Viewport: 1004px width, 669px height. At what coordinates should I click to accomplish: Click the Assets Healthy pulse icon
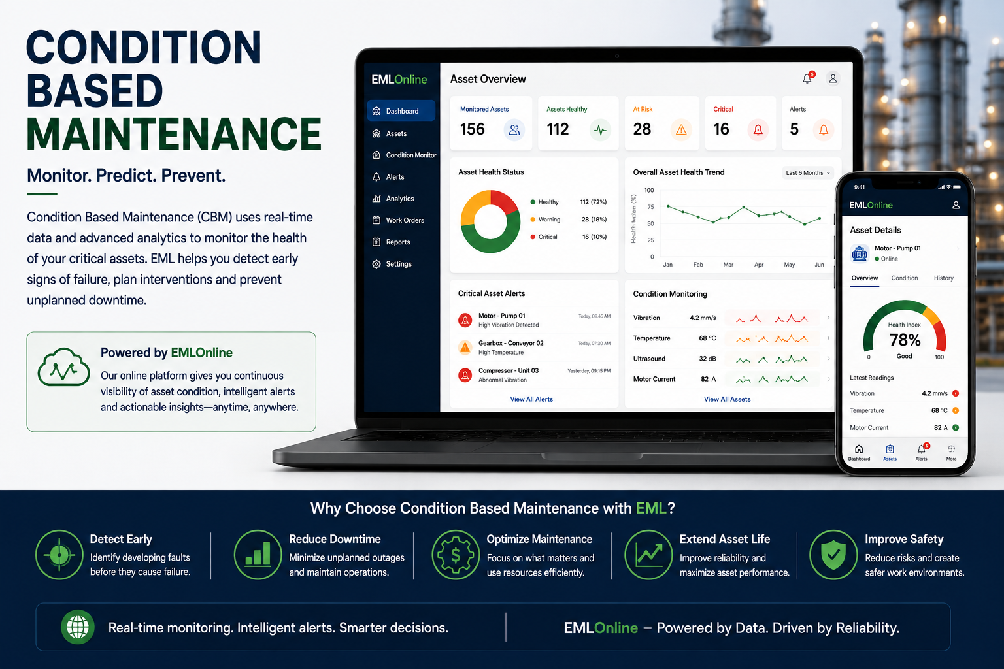(600, 130)
